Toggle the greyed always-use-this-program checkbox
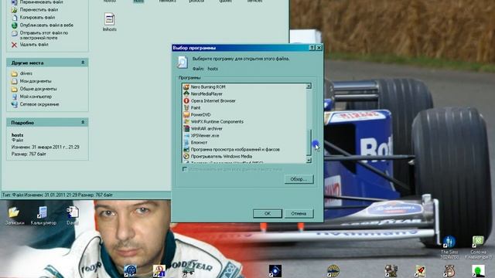The height and width of the screenshot is (278, 495). coord(185,169)
